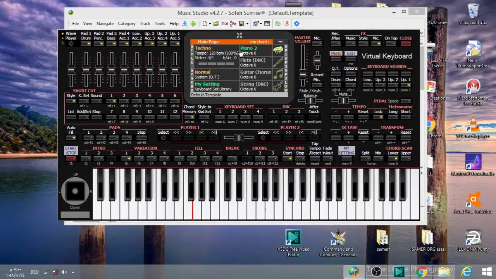This screenshot has height=279, width=496.
Task: Click the Windows Start button
Action: click(x=487, y=271)
